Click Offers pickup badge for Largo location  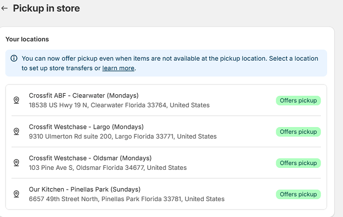pos(298,132)
